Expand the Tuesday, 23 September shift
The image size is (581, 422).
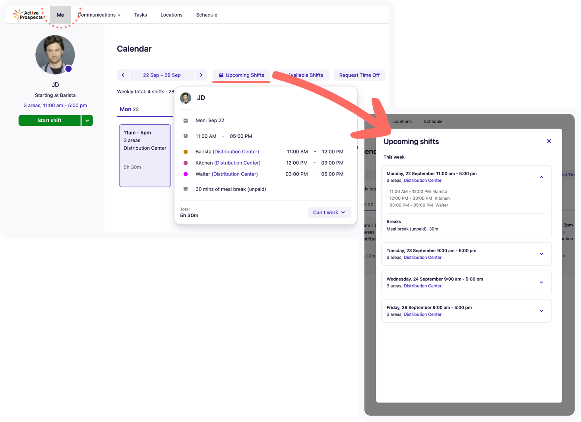tap(541, 254)
